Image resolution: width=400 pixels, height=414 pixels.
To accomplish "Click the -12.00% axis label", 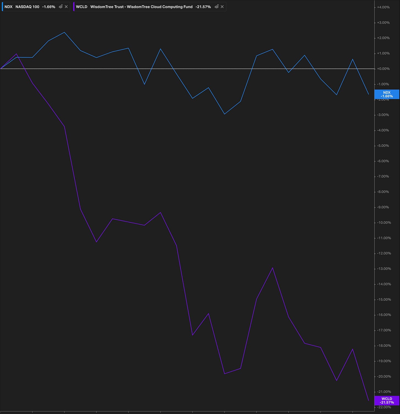I will (384, 253).
